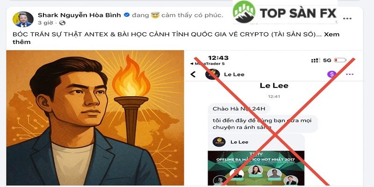The width and height of the screenshot is (374, 187).
Task: Click the purple dollar sign icon
Action: [x=331, y=74]
